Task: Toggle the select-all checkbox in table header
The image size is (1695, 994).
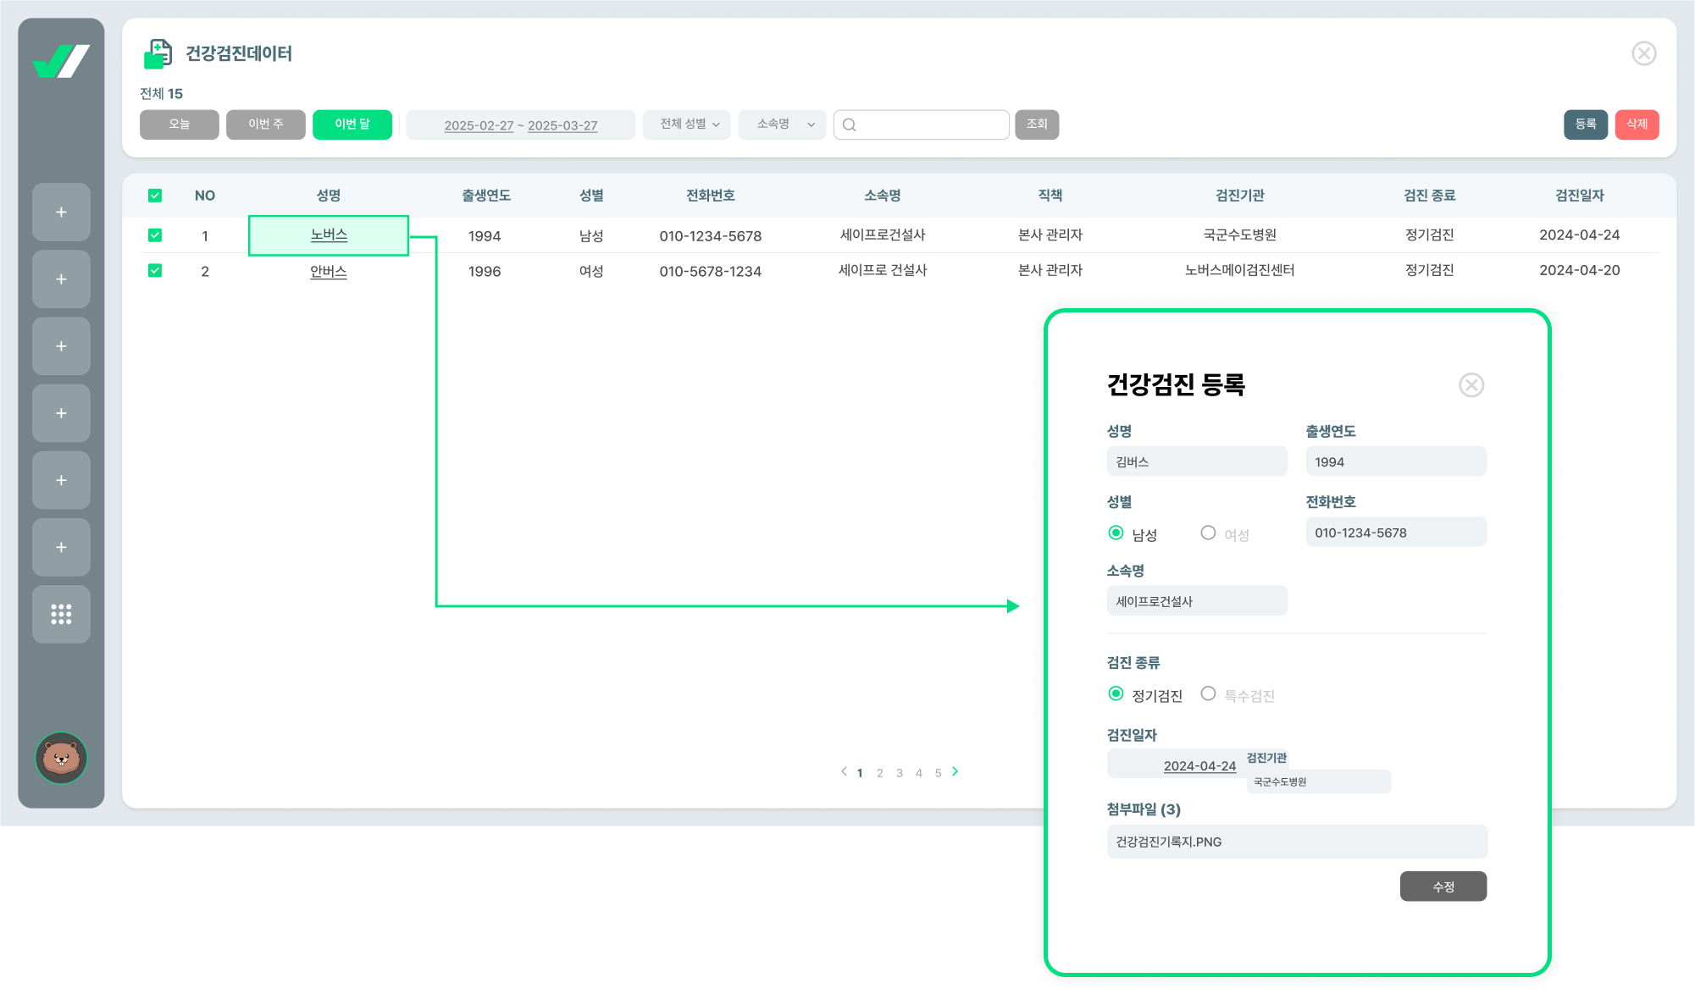Action: pos(155,196)
